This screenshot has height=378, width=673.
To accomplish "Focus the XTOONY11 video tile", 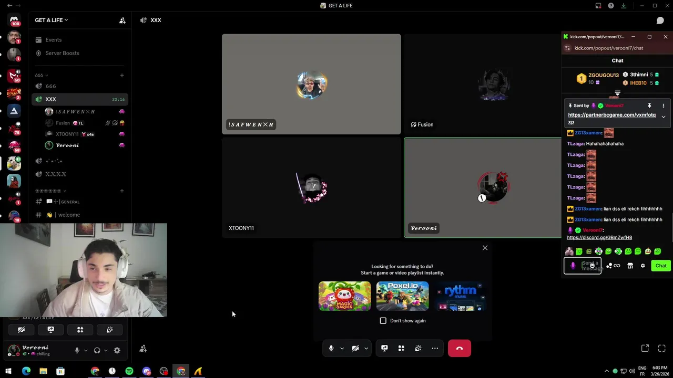I will click(311, 187).
